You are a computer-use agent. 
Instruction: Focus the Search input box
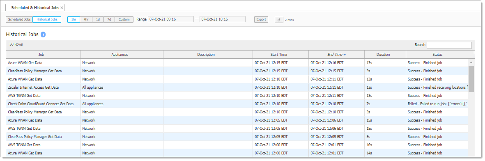[x=449, y=45]
